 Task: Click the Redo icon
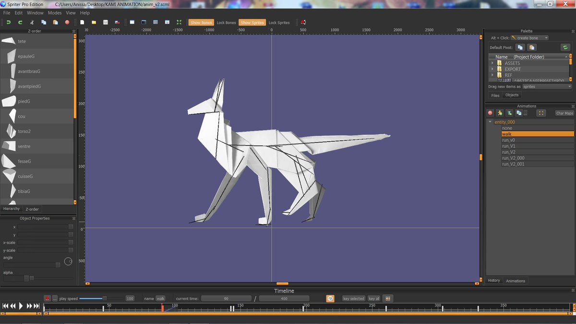pyautogui.click(x=20, y=22)
